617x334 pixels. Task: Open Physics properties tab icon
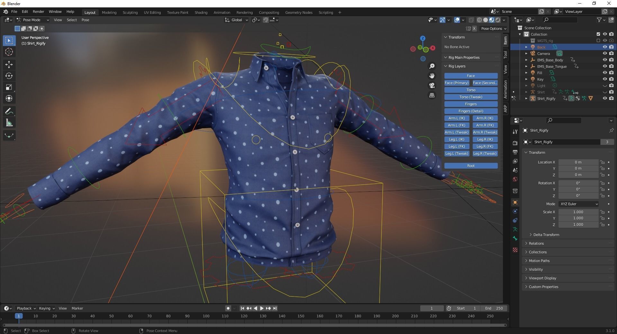515,211
